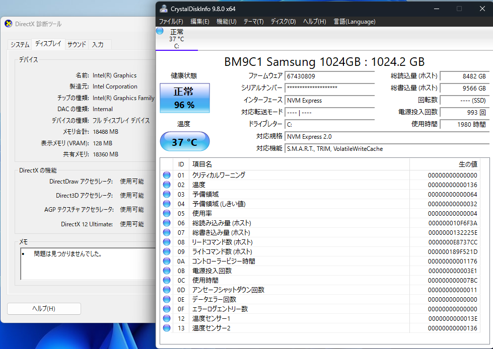Screen dimensions: 493x349
Task: Click status circle for ID 05 使用率 row
Action: coord(167,213)
